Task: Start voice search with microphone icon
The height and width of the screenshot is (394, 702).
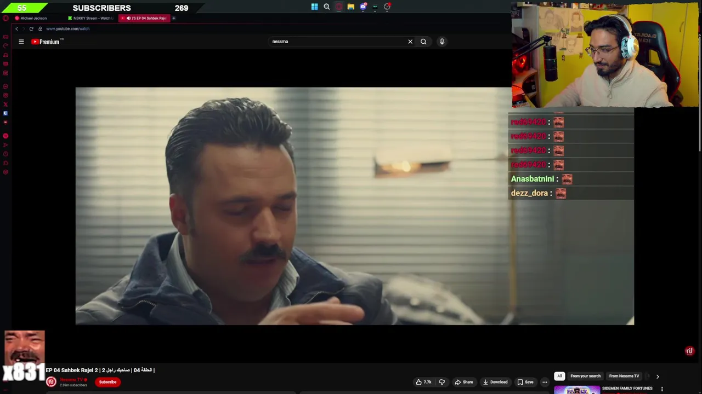Action: click(x=442, y=42)
